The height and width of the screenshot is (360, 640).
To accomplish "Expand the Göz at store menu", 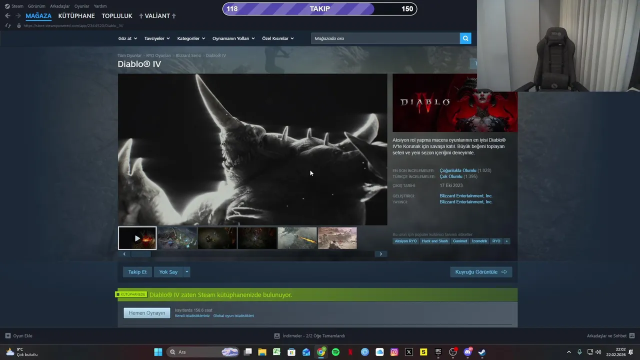I will click(127, 38).
